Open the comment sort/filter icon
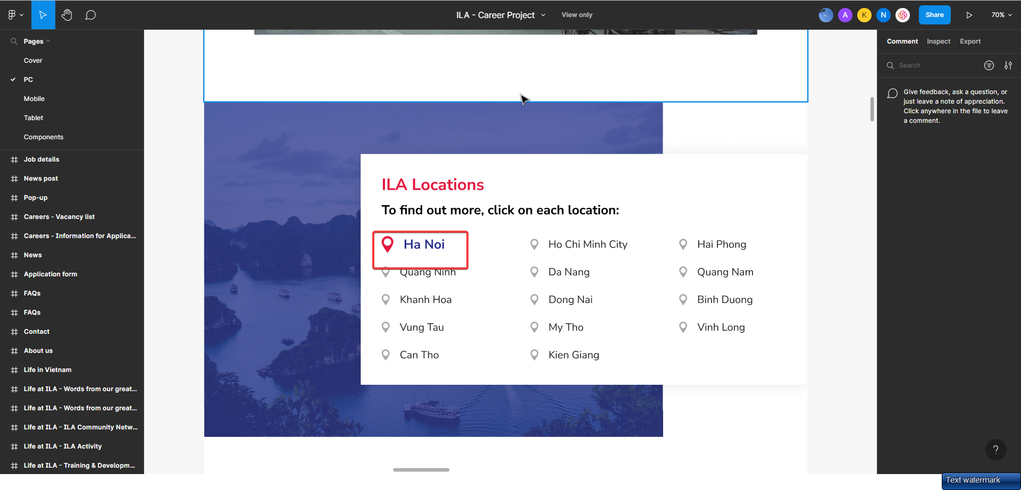The width and height of the screenshot is (1021, 490). tap(989, 65)
